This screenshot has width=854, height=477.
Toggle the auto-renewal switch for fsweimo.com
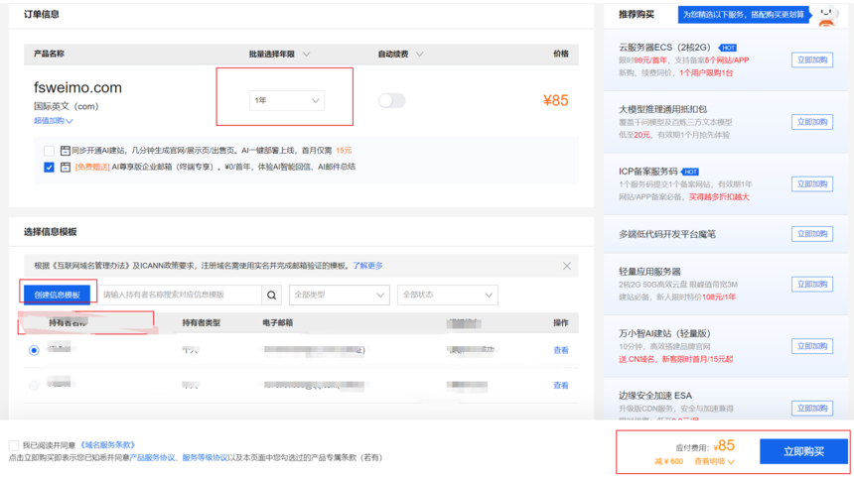click(x=391, y=100)
